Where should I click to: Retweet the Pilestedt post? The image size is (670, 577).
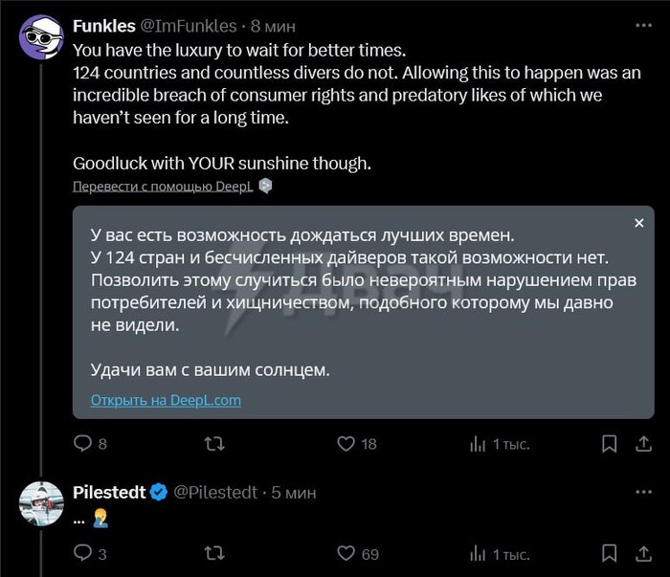pyautogui.click(x=216, y=553)
